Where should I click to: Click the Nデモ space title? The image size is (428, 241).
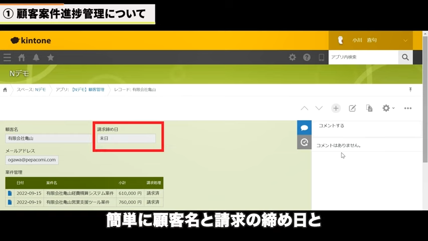click(19, 74)
